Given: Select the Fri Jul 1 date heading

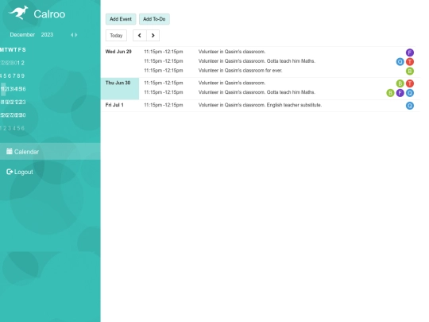Looking at the screenshot, I should tap(114, 105).
